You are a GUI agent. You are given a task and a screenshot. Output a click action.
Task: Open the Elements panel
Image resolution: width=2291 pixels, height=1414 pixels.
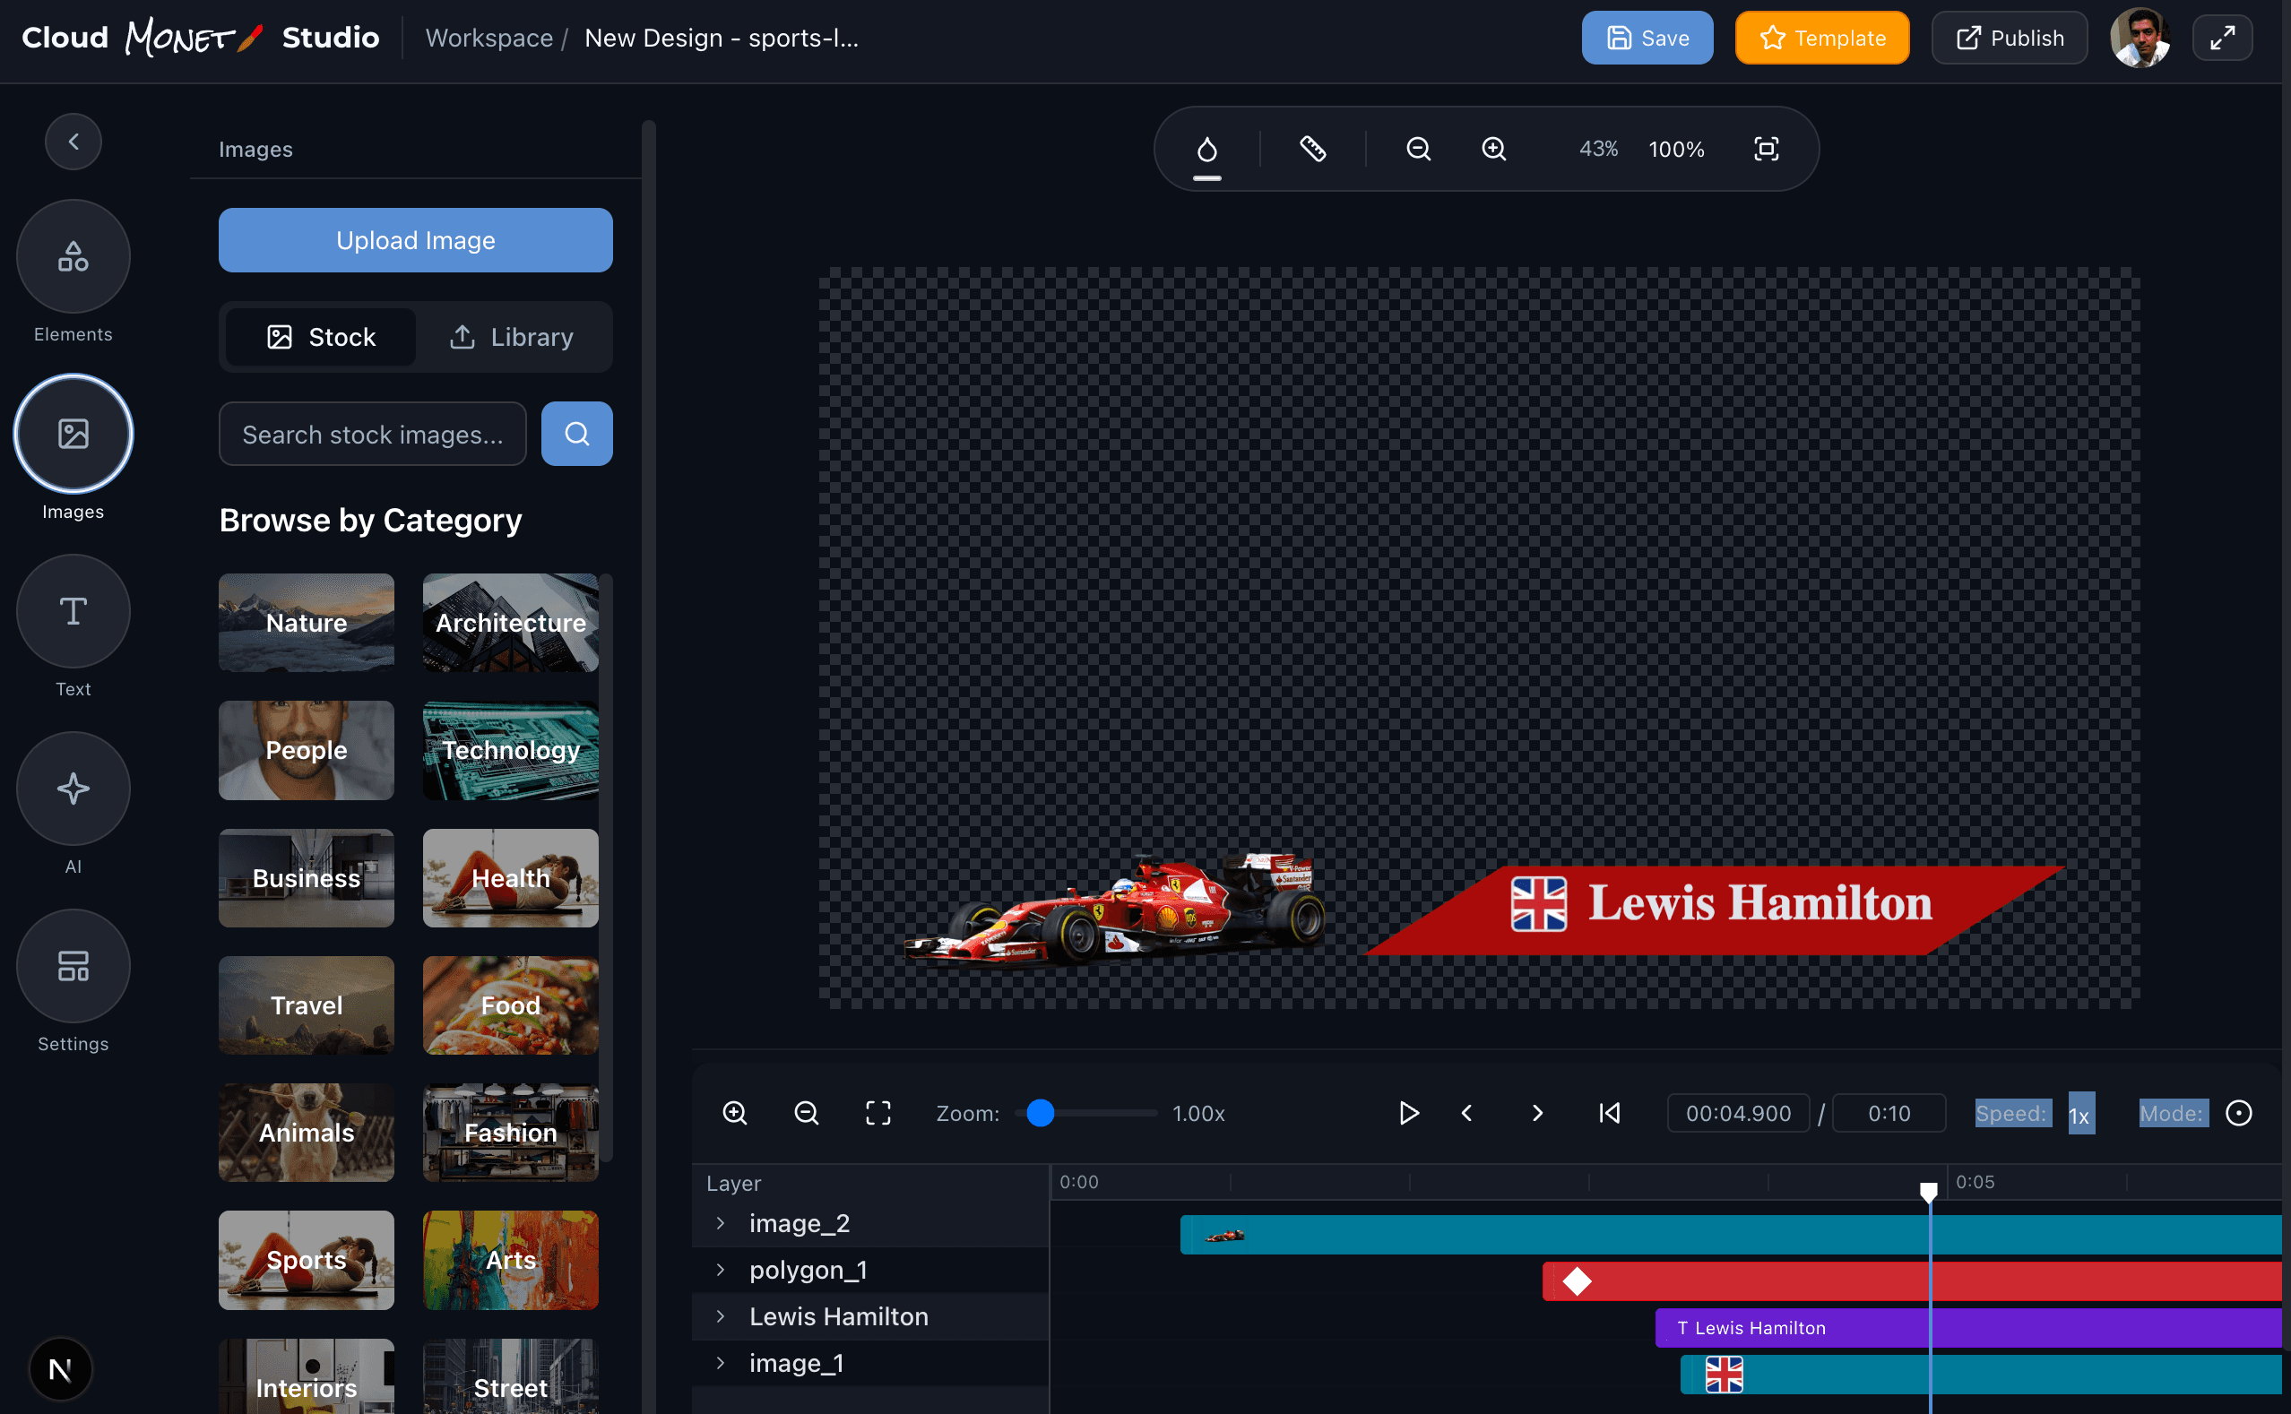coord(73,256)
